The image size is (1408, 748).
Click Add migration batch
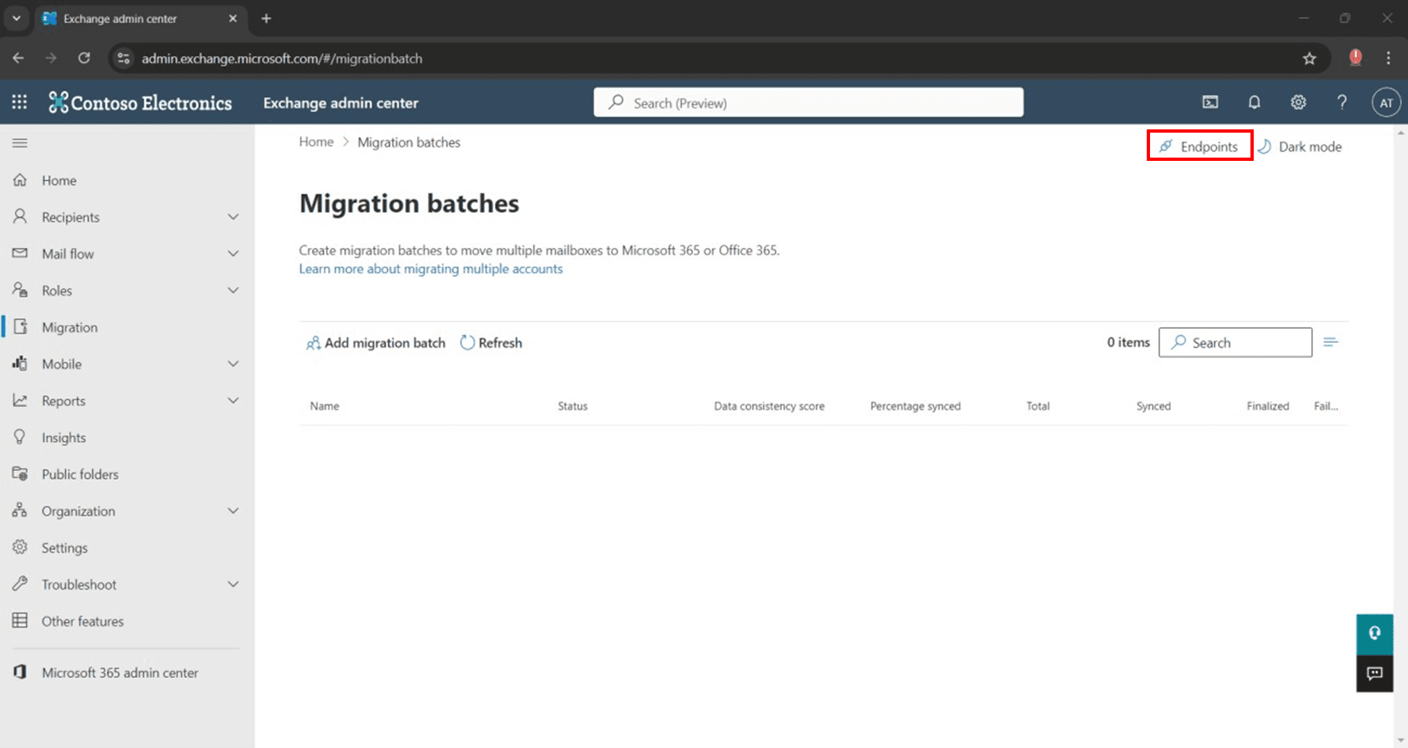[376, 343]
